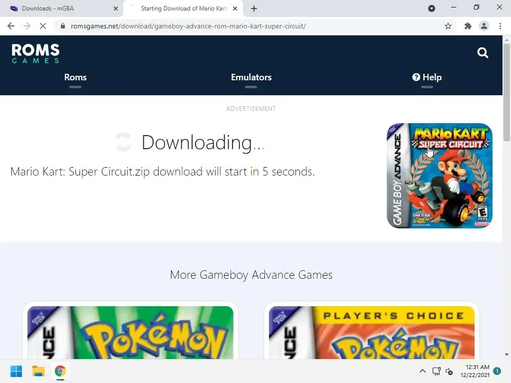This screenshot has width=511, height=383.
Task: Open Chrome three-dot menu
Action: tap(500, 26)
